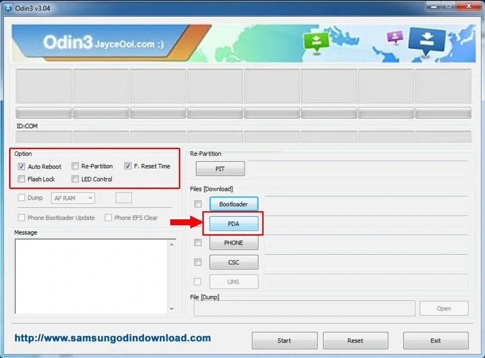Viewport: 485px width, 358px height.
Task: Click the purple download icon in banner
Action: (395, 37)
